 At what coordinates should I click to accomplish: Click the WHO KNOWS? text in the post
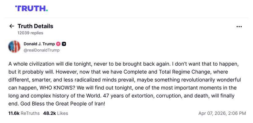point(58,88)
